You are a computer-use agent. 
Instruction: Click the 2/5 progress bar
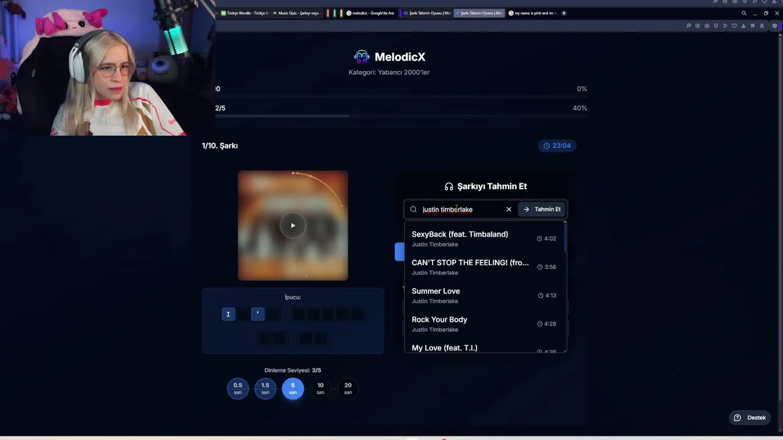[401, 116]
